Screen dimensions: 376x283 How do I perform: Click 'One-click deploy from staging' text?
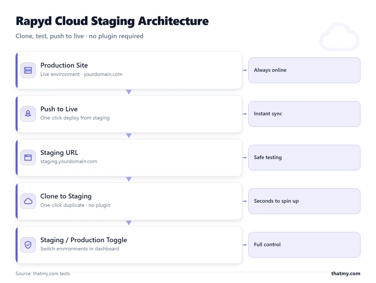pos(75,118)
